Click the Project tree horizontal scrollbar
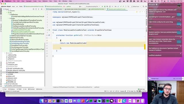The width and height of the screenshot is (184, 104). point(18,88)
